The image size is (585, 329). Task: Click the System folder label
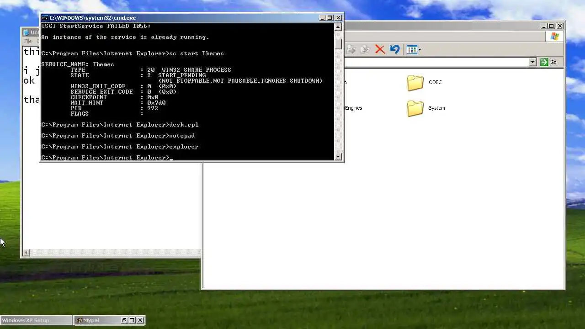436,108
